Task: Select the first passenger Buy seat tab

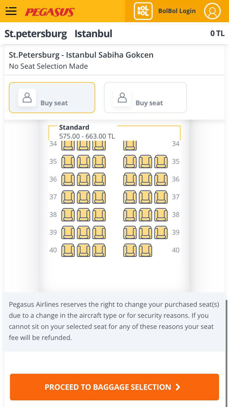Action: coord(52,98)
